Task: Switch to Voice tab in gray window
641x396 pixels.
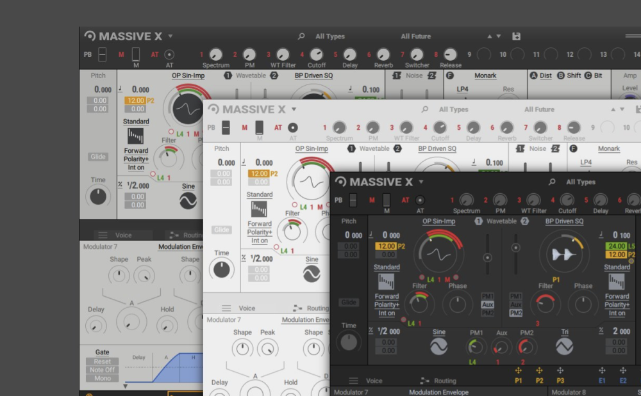Action: click(x=123, y=235)
